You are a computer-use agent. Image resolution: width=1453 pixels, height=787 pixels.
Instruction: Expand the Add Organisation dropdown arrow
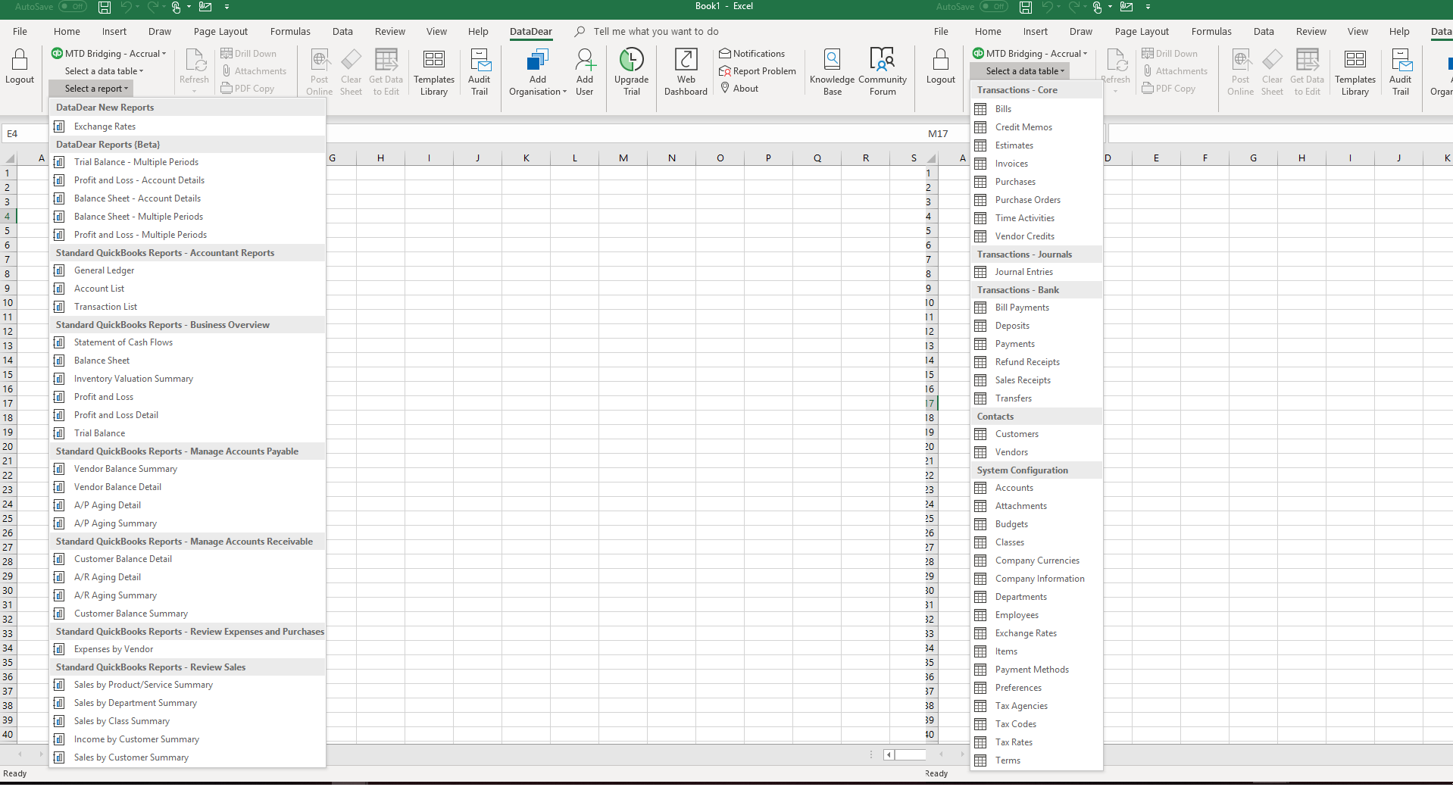tap(564, 92)
